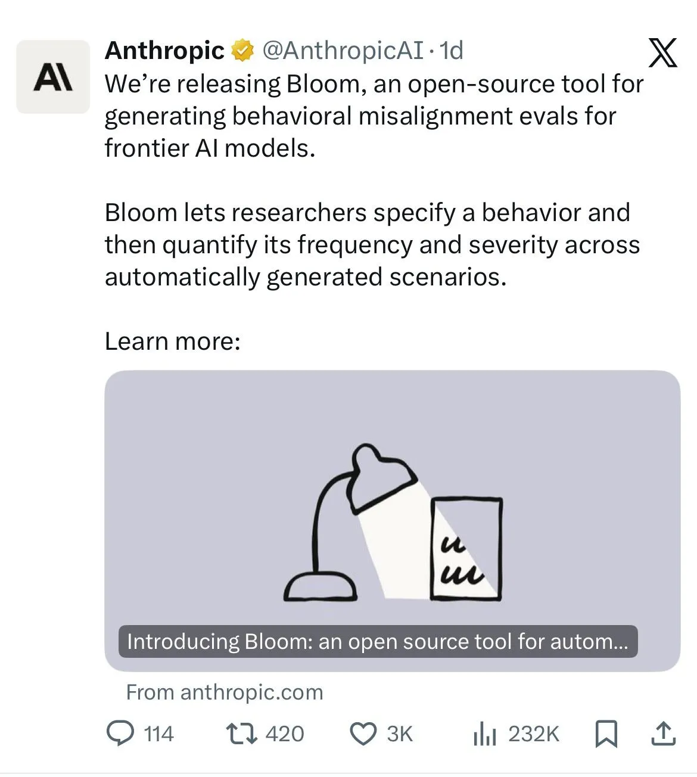Open the 'Introducing Bloom' card title

378,642
